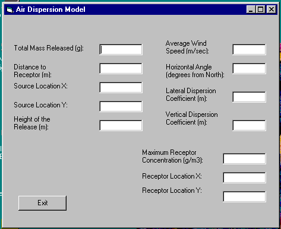Click the Average Wind Speed input box
The height and width of the screenshot is (229, 281).
pyautogui.click(x=249, y=50)
